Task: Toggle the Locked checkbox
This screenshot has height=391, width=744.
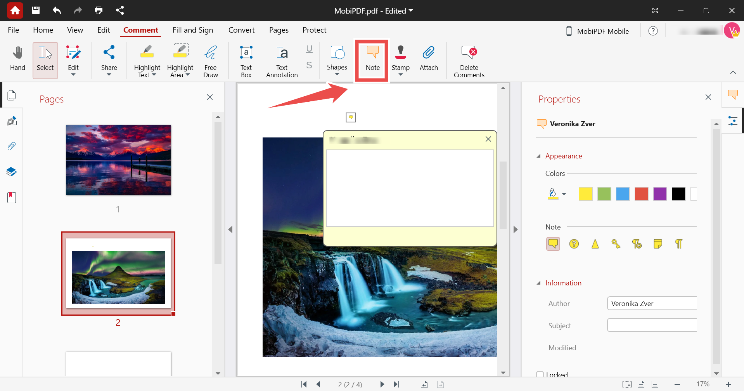Action: (540, 375)
